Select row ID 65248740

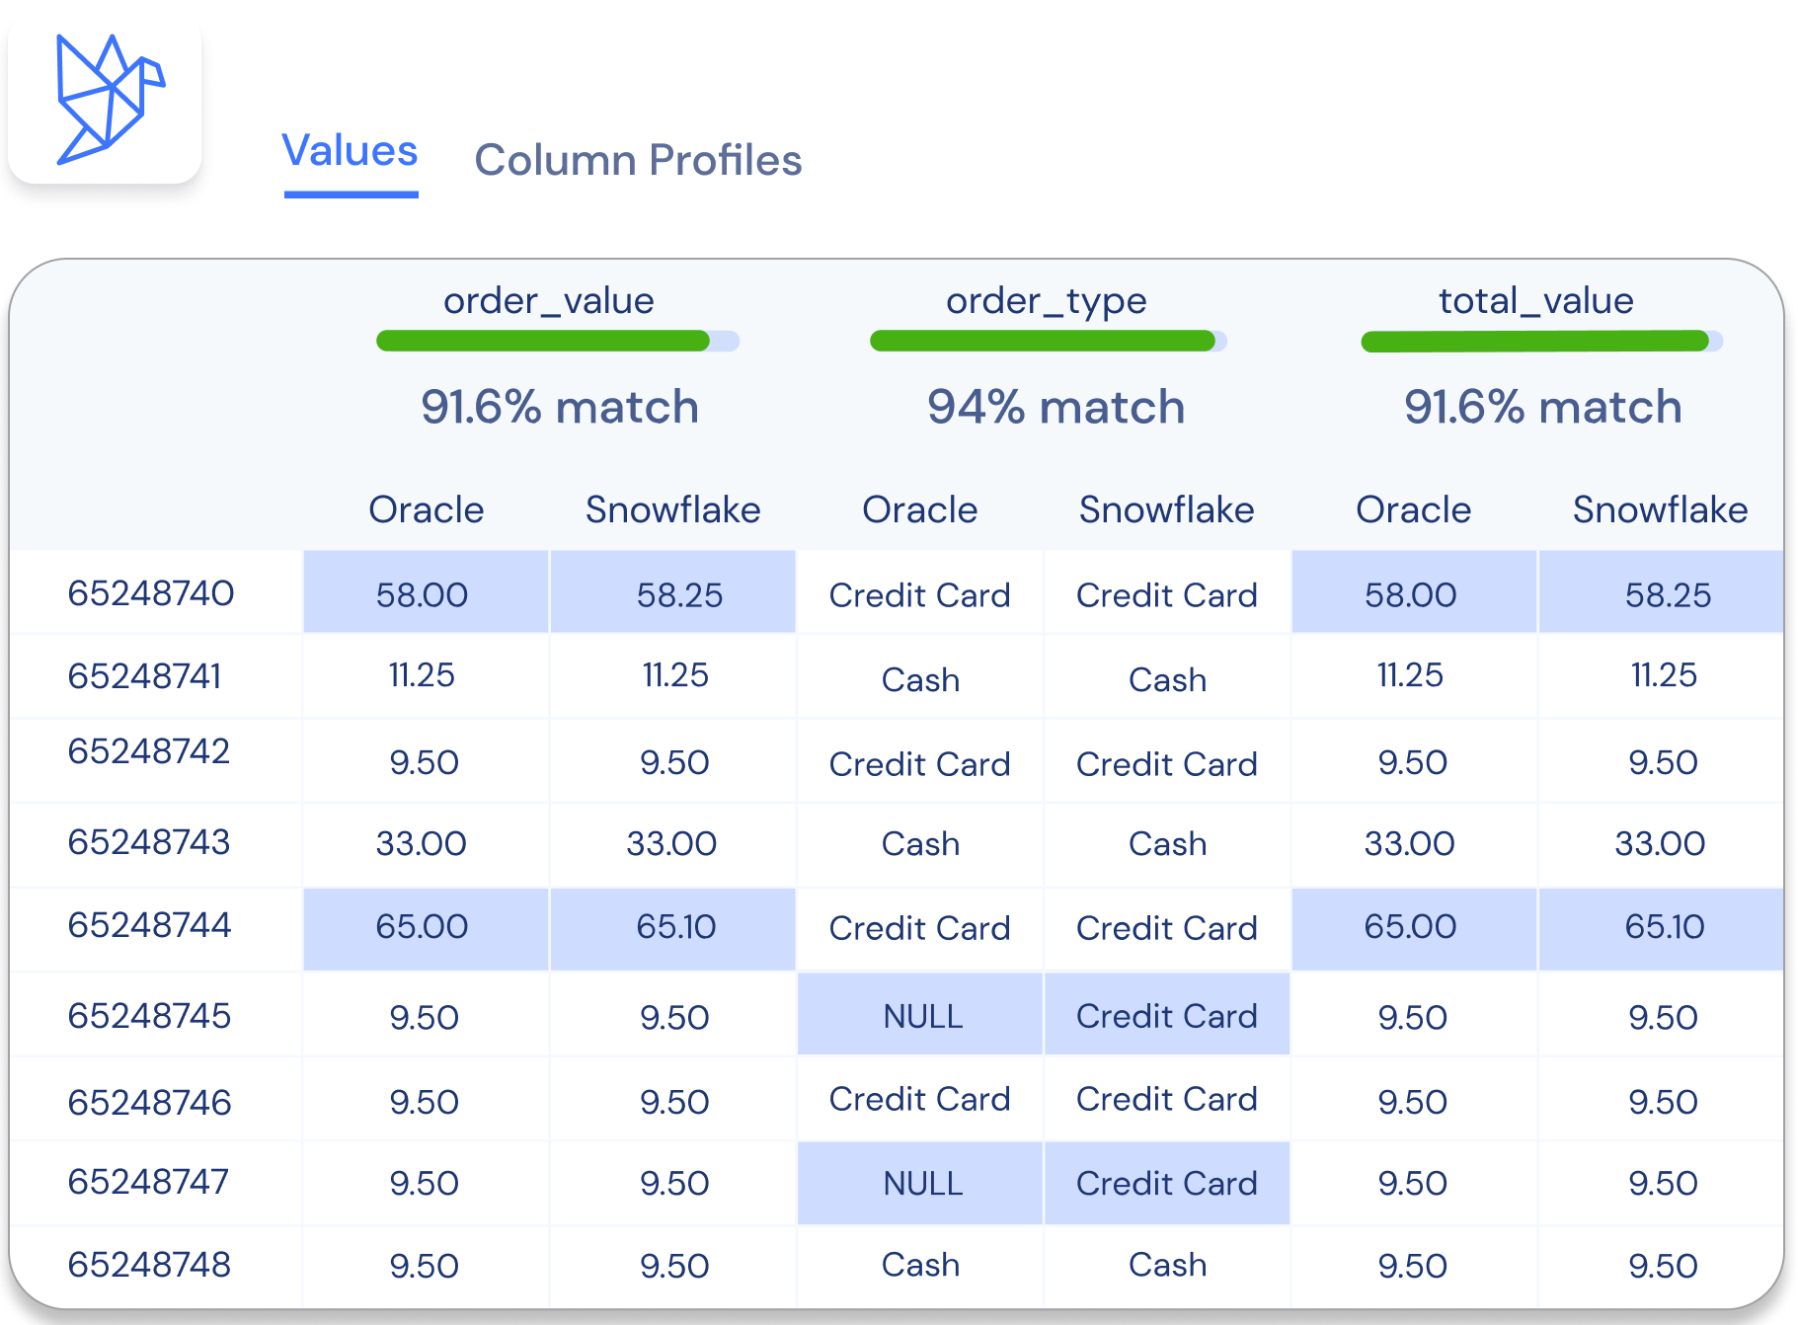(x=151, y=593)
